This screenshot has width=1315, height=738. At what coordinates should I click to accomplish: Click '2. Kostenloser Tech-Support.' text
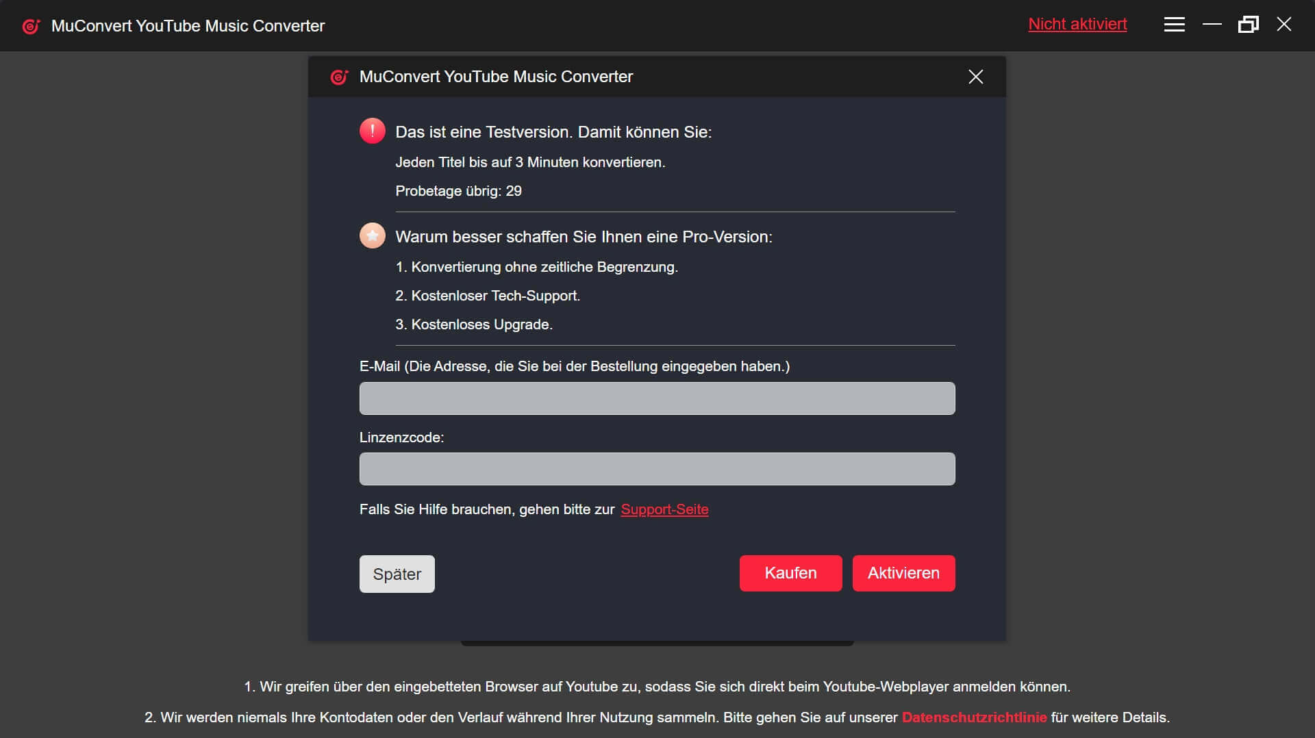pos(488,296)
